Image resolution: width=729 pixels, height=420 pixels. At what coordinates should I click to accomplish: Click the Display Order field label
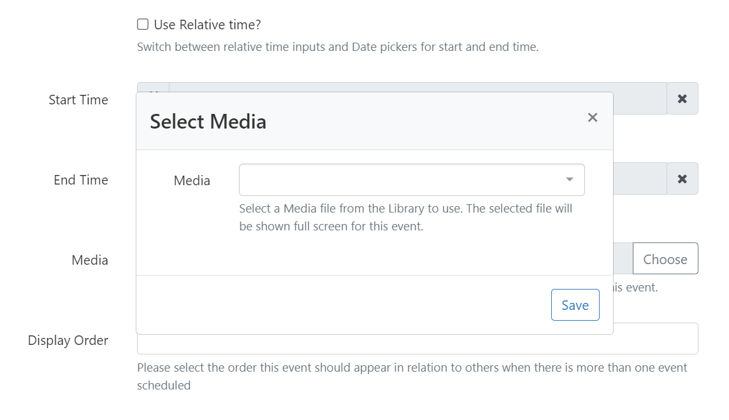(68, 340)
